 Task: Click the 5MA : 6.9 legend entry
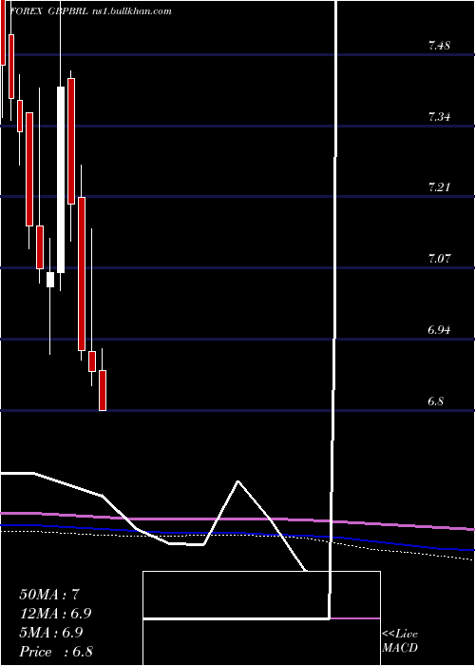point(51,633)
